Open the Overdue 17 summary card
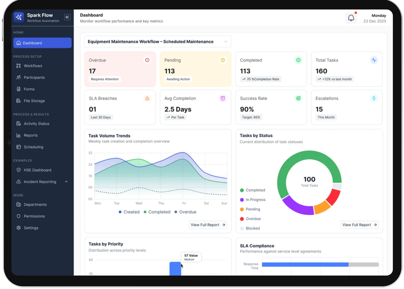 coord(120,69)
